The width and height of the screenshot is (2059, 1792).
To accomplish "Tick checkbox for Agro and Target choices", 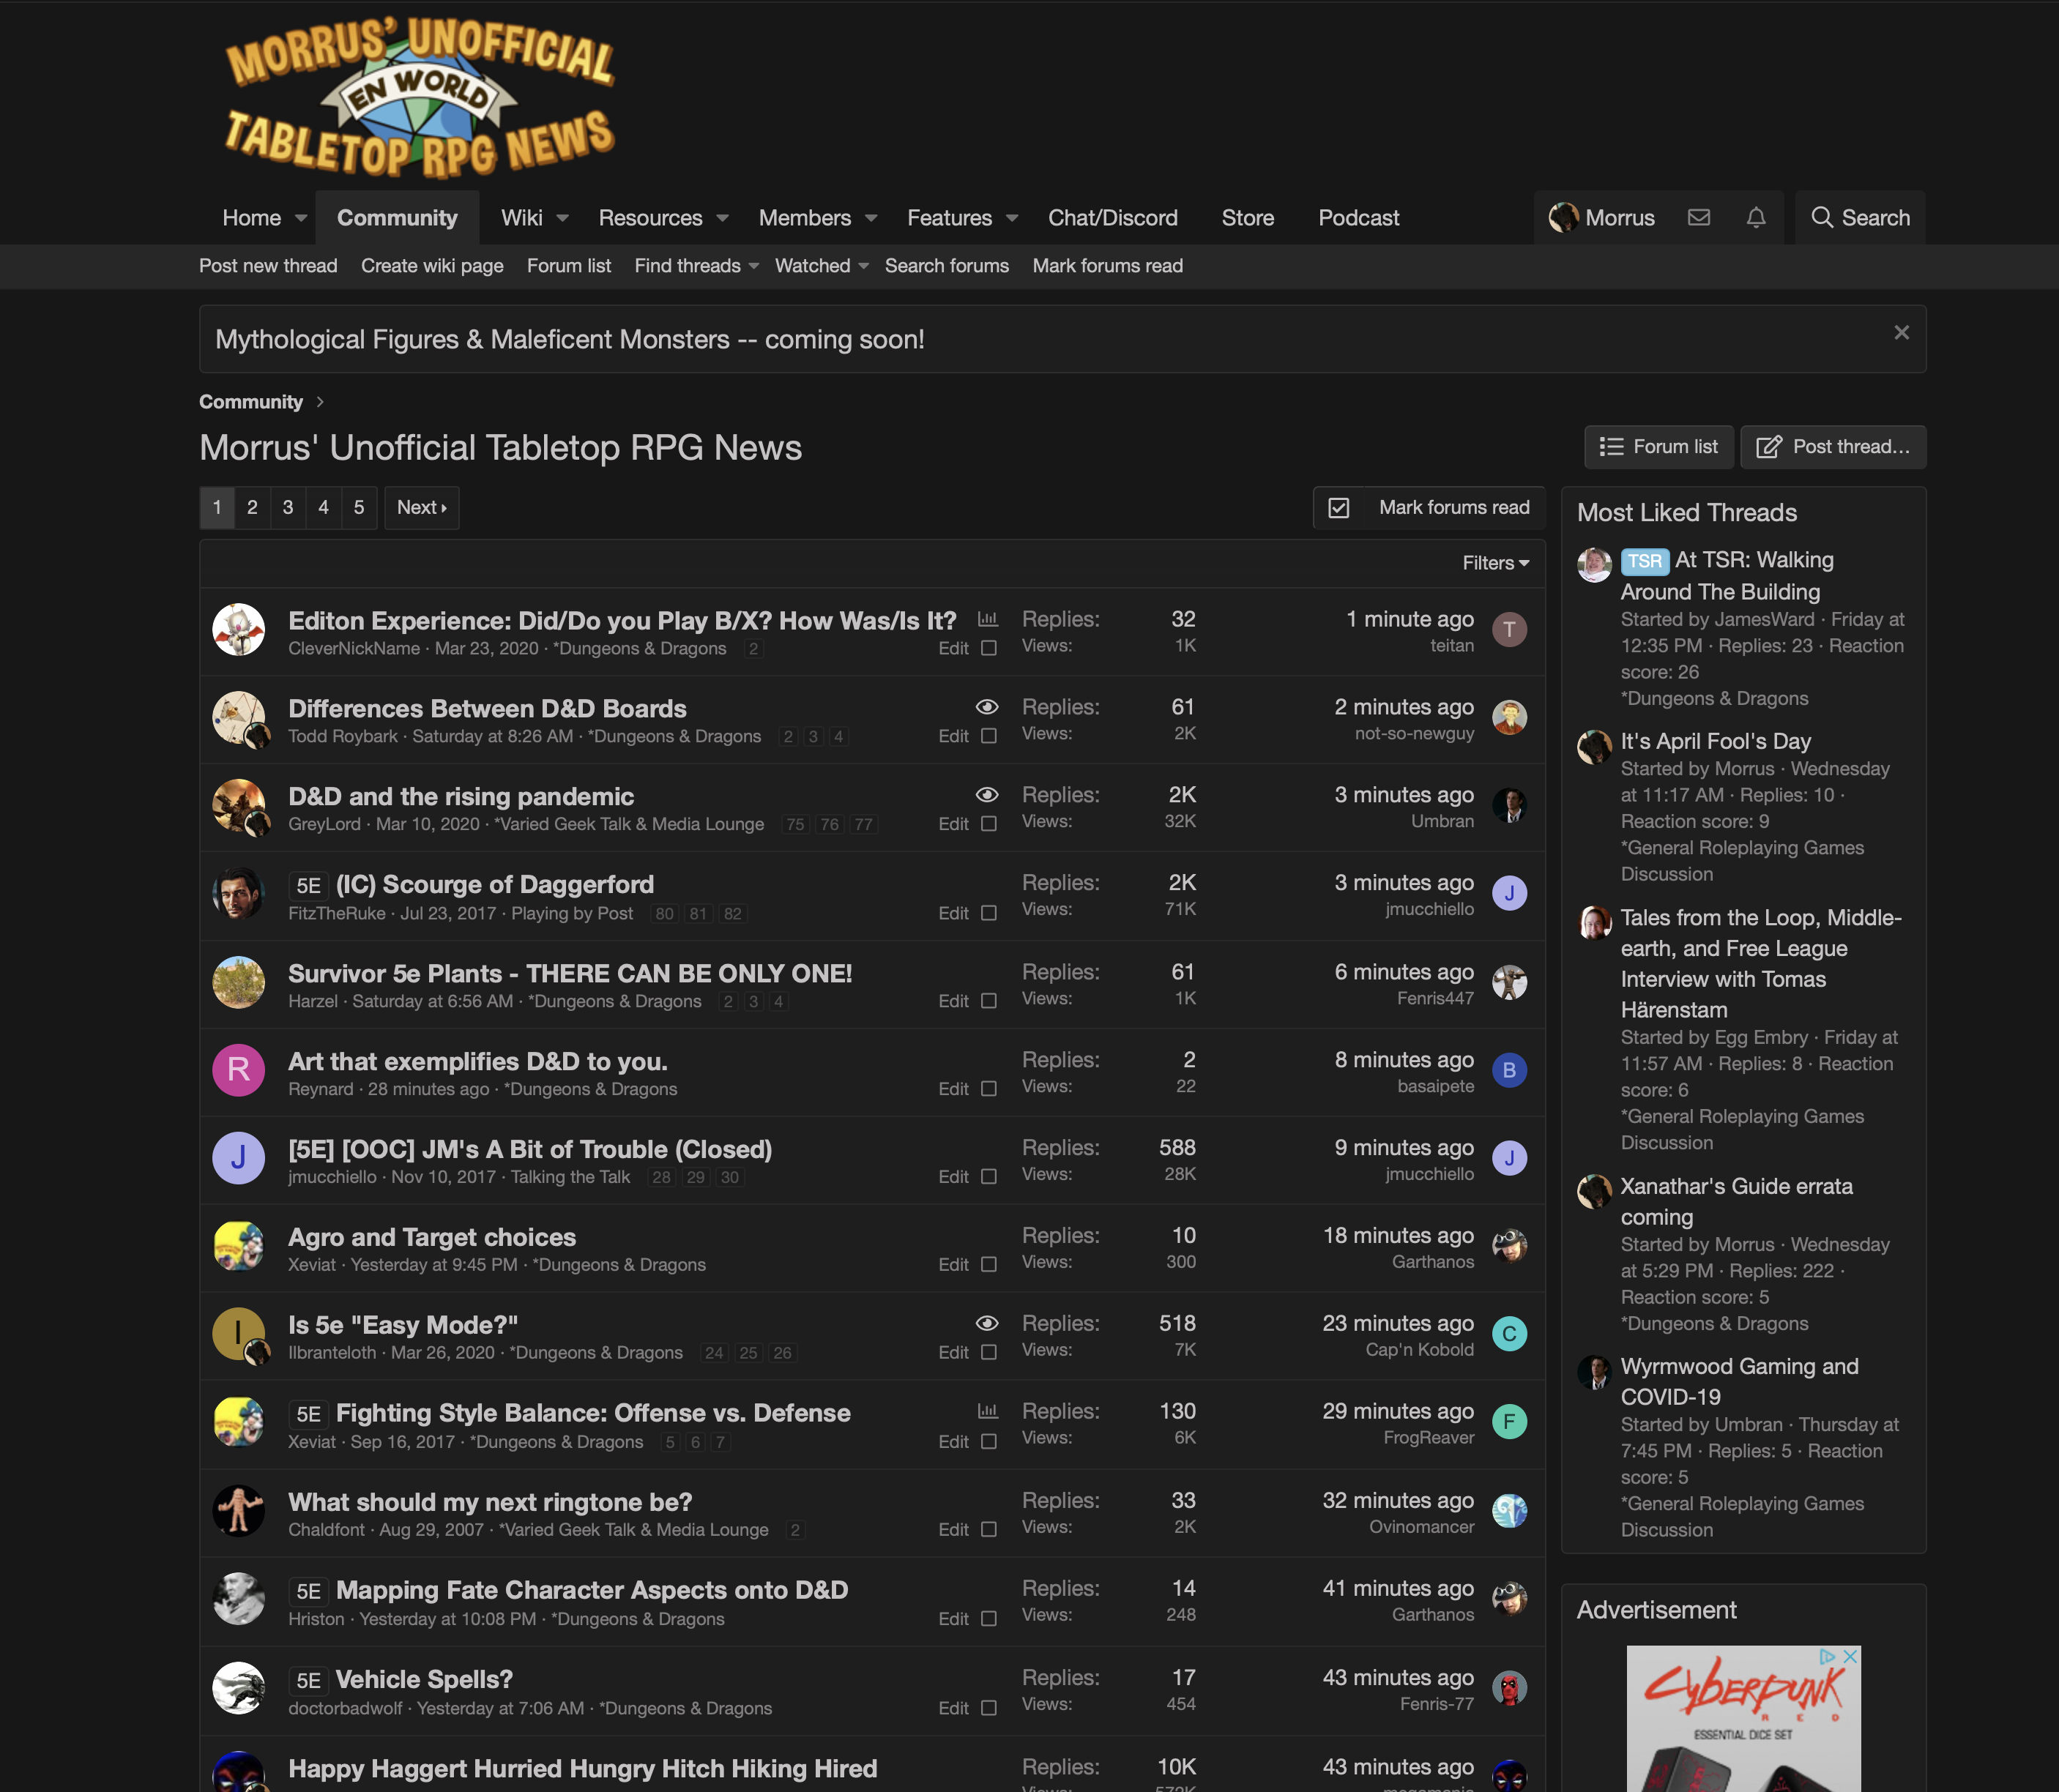I will pos(988,1266).
